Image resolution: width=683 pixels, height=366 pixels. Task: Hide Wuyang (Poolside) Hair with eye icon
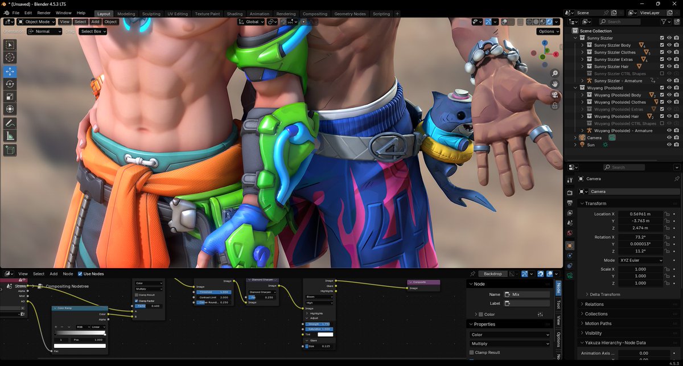click(x=669, y=116)
